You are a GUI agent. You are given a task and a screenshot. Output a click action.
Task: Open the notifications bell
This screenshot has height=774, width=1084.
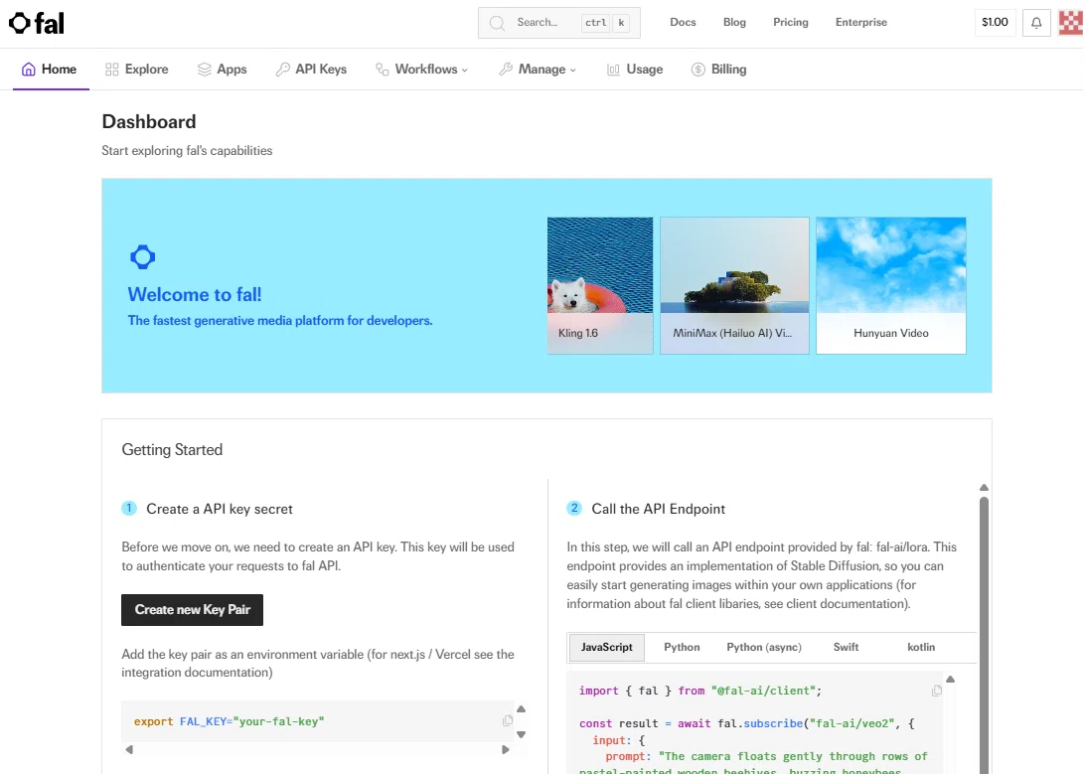tap(1036, 23)
